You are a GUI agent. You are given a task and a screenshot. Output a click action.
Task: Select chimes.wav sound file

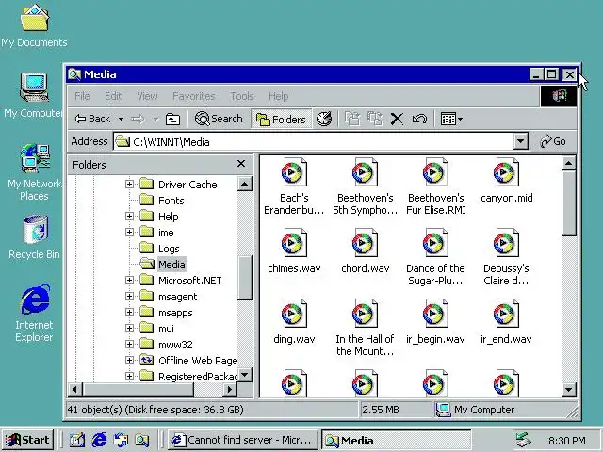pyautogui.click(x=294, y=251)
